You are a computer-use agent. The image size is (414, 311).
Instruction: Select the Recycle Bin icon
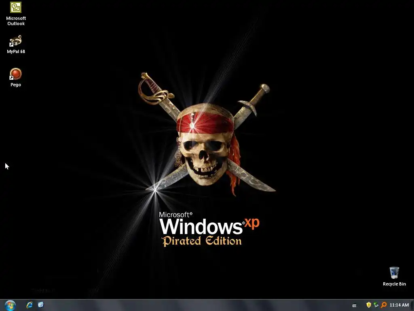coord(394,276)
